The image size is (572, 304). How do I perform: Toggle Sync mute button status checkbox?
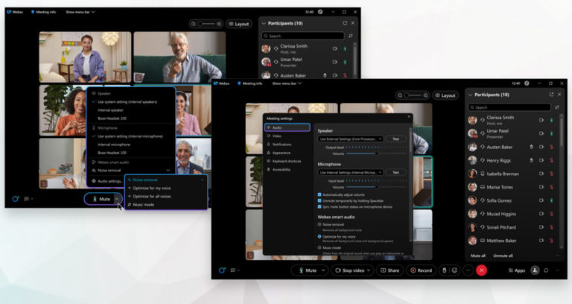pos(320,206)
